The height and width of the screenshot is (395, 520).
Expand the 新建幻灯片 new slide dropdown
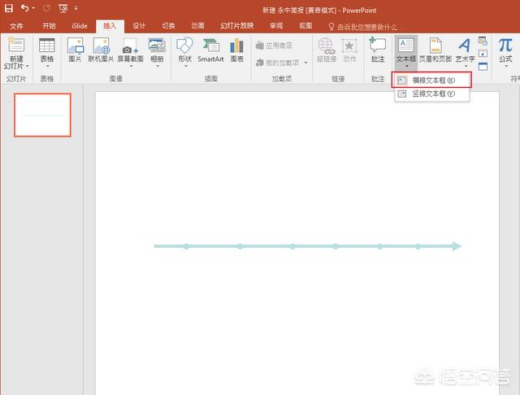pyautogui.click(x=16, y=63)
